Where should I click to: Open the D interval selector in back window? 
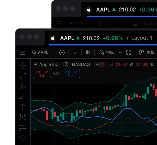click(111, 23)
